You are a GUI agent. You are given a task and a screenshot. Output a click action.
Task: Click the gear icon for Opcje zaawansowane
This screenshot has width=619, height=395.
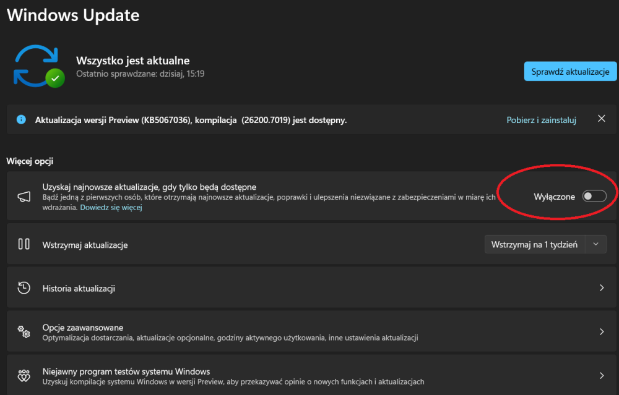tap(24, 331)
